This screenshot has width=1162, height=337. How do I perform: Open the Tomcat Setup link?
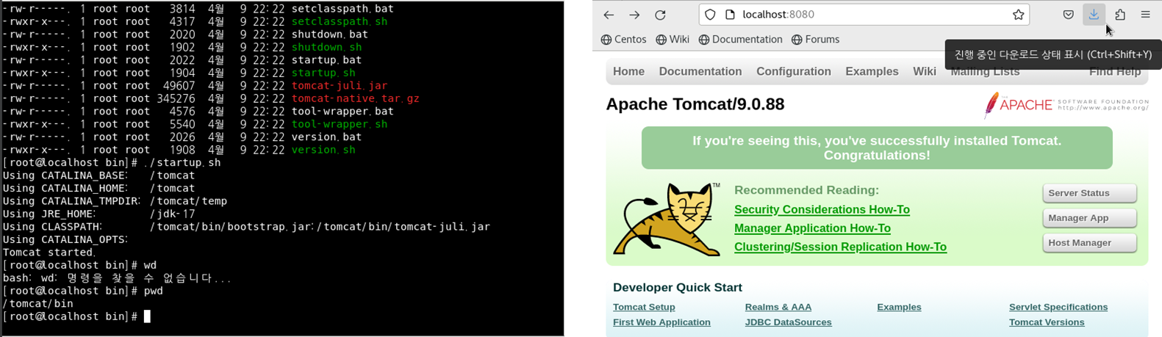pyautogui.click(x=644, y=307)
